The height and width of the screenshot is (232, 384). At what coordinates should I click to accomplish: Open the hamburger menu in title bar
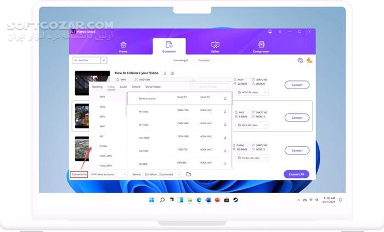pyautogui.click(x=280, y=32)
